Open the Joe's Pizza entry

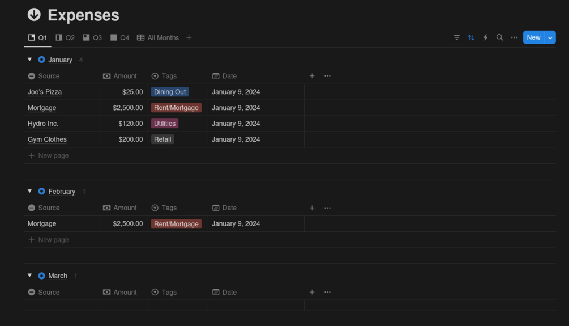[45, 92]
